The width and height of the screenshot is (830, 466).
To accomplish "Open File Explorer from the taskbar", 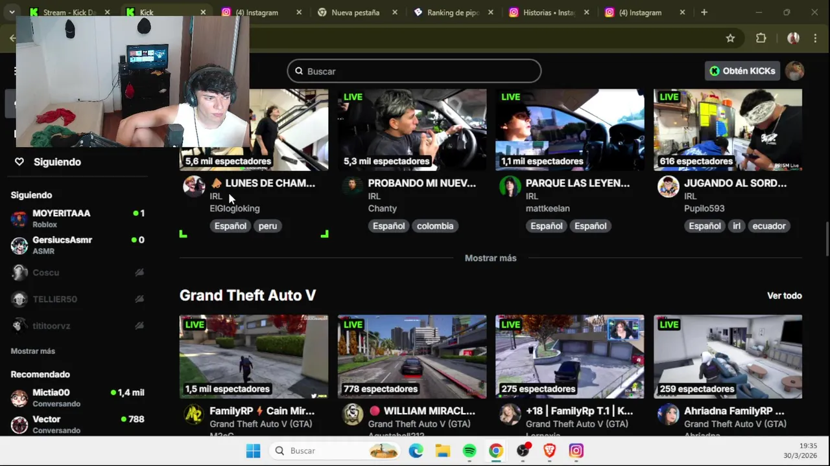I will click(x=442, y=451).
